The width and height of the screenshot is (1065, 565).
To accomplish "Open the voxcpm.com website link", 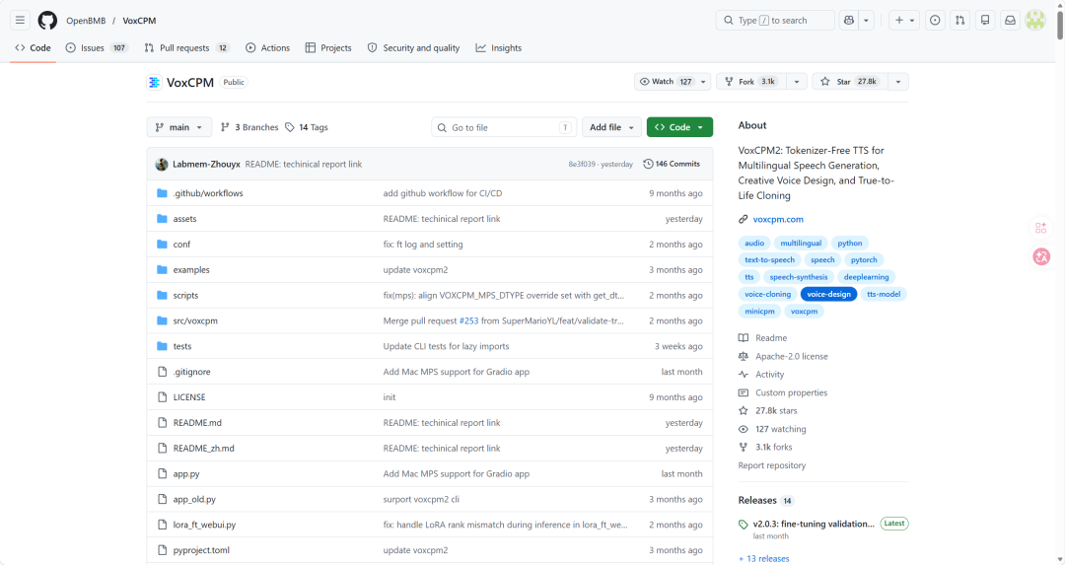I will click(778, 219).
